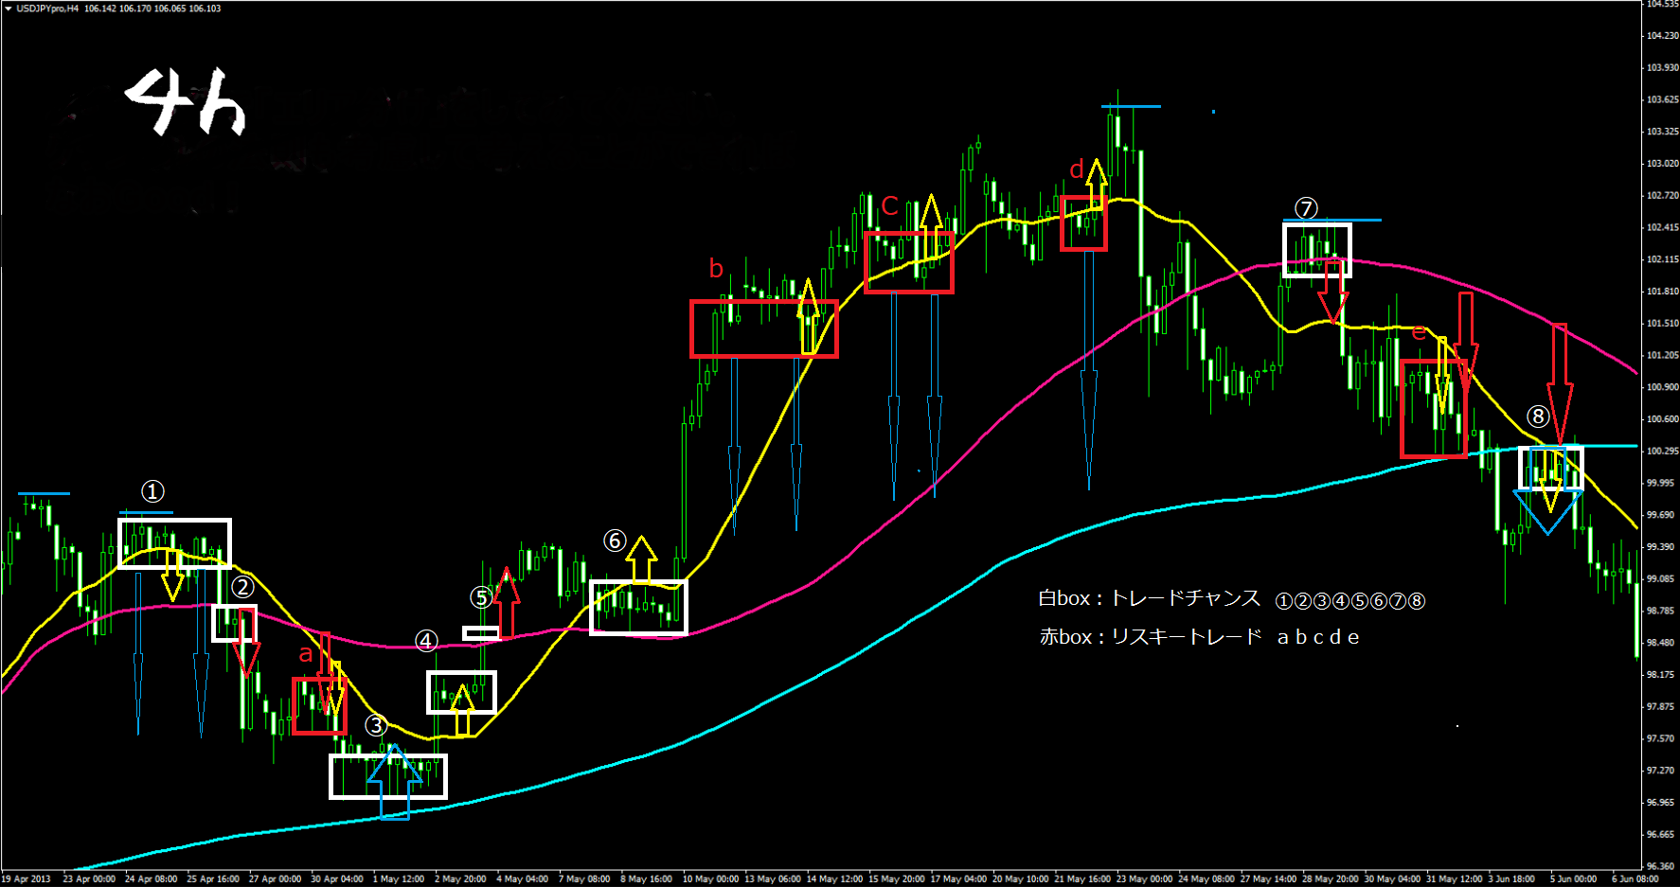Click the 97.570 price scale label
Viewport: 1680px width, 887px height.
click(x=1659, y=739)
